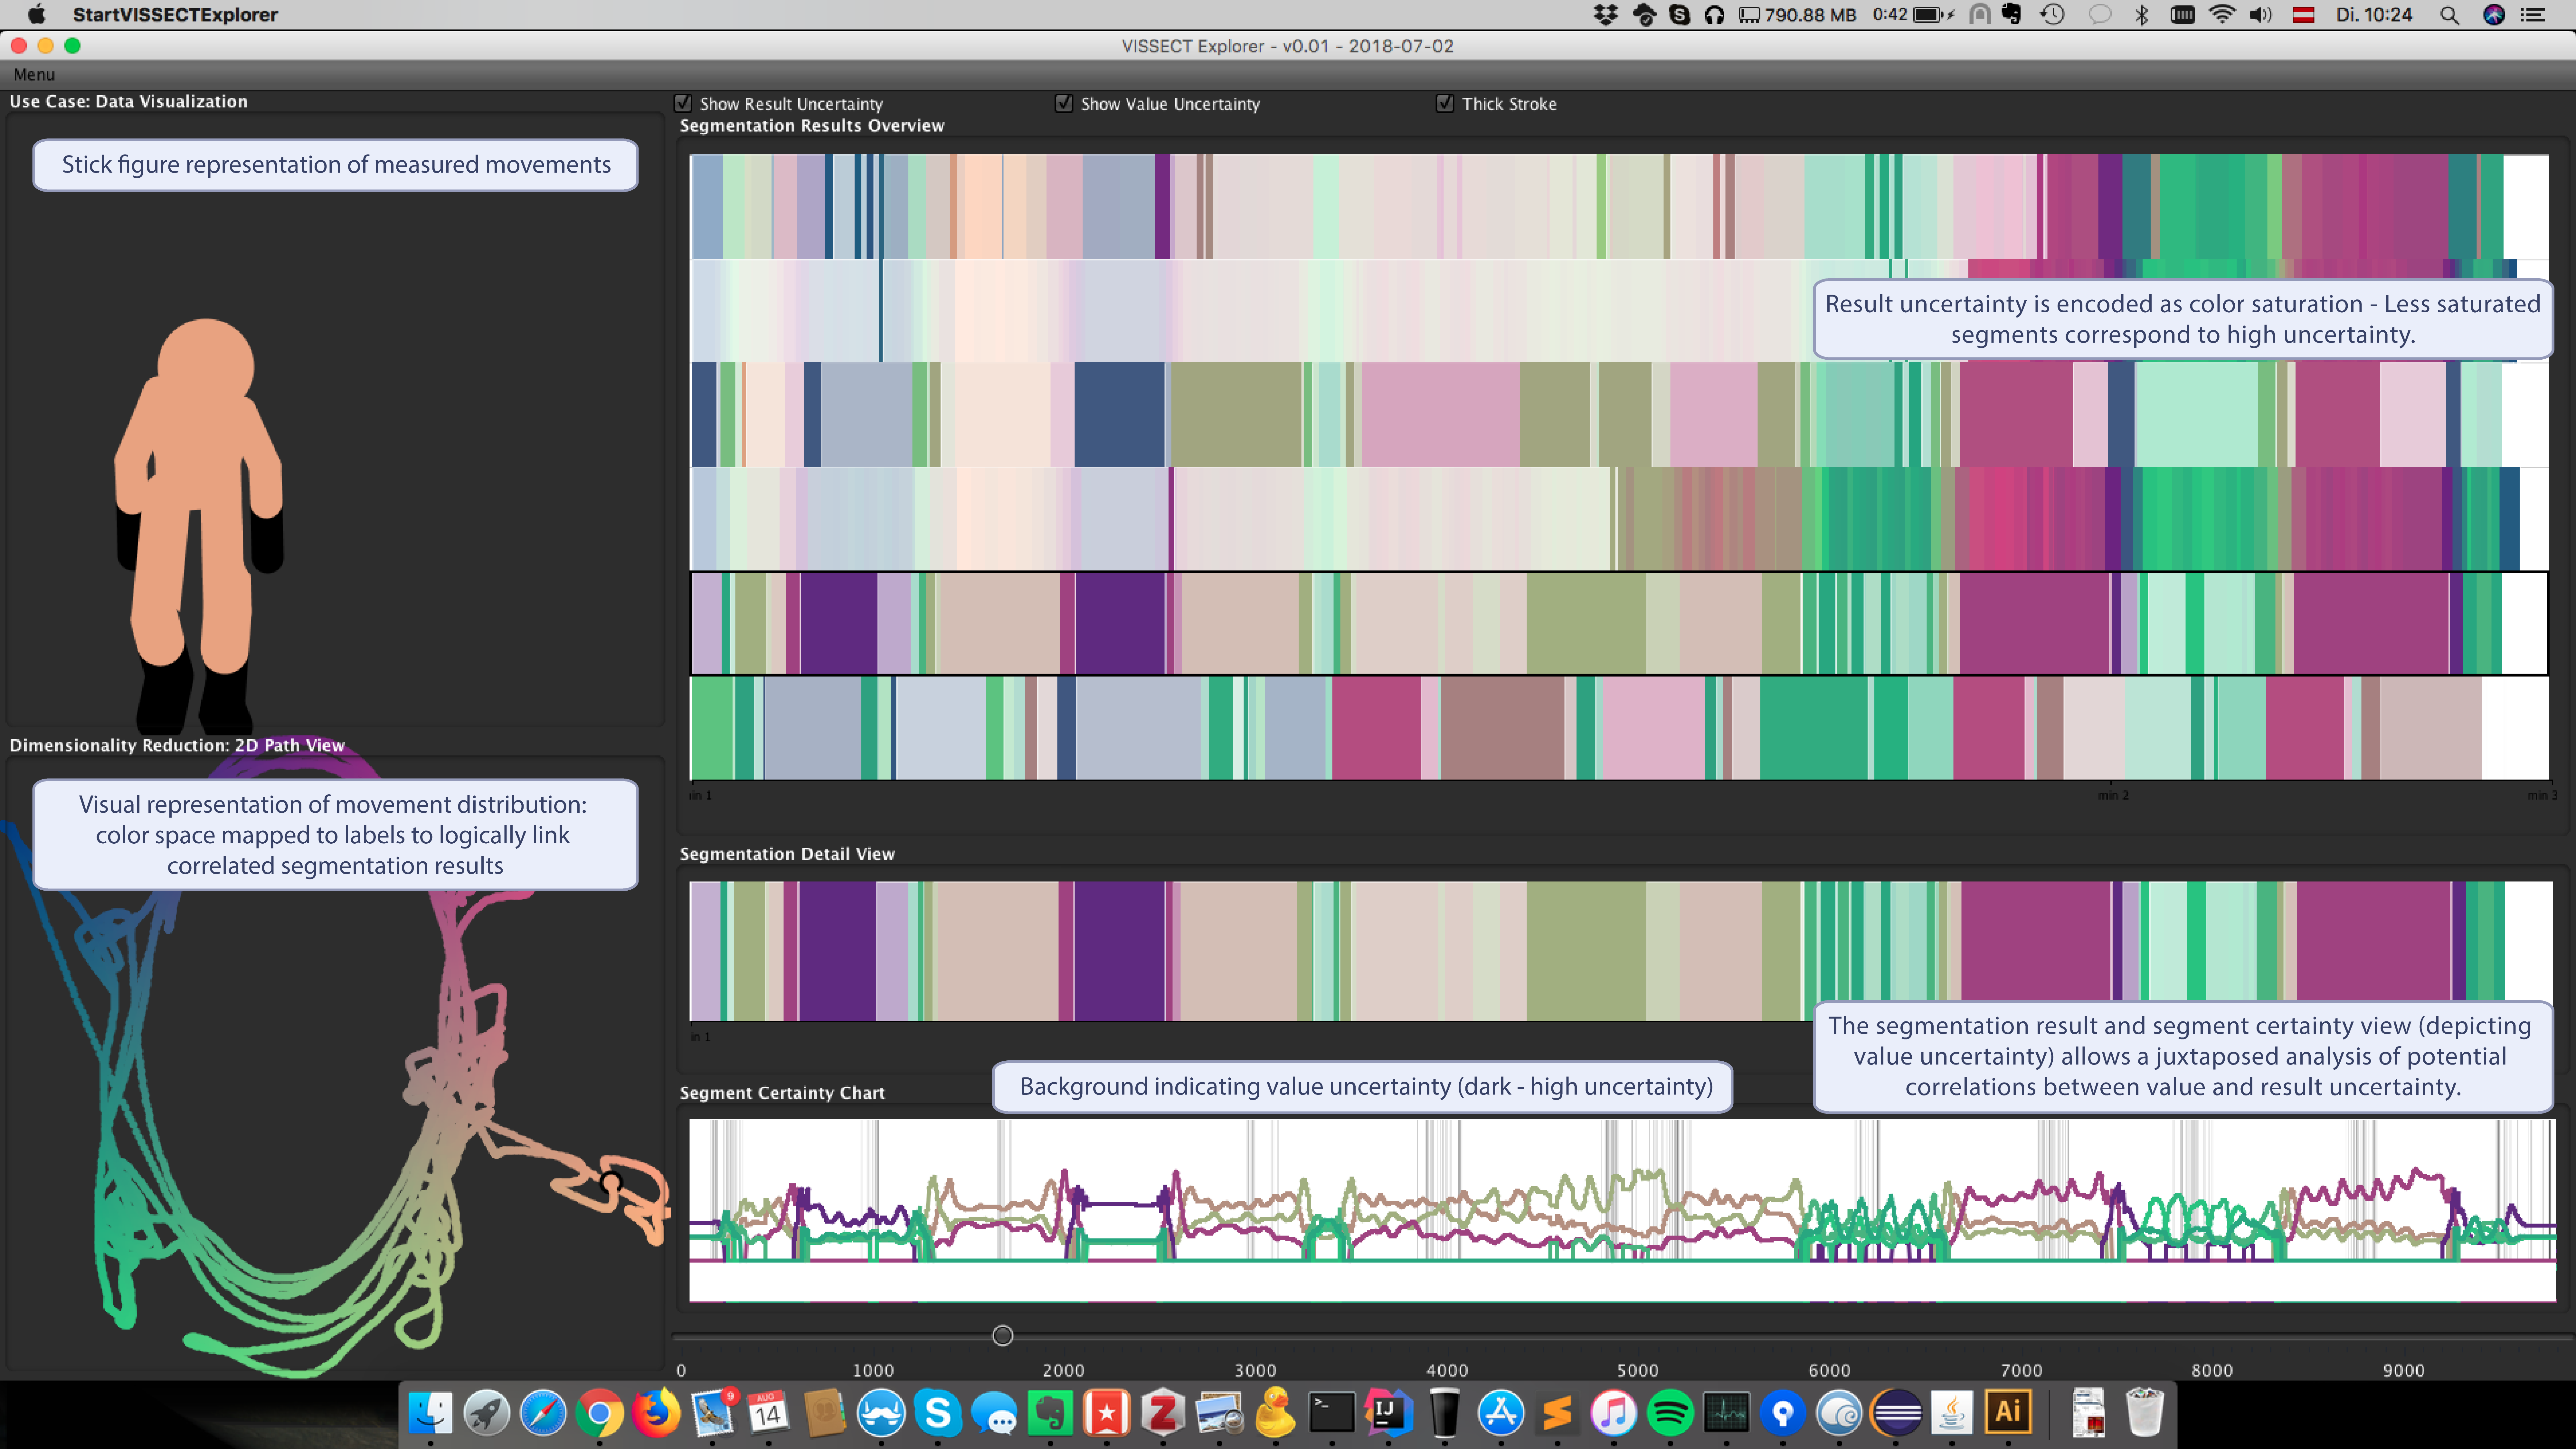Click the Segmentation Detail View color strip
Image resolution: width=2576 pixels, height=1449 pixels.
click(x=1621, y=951)
